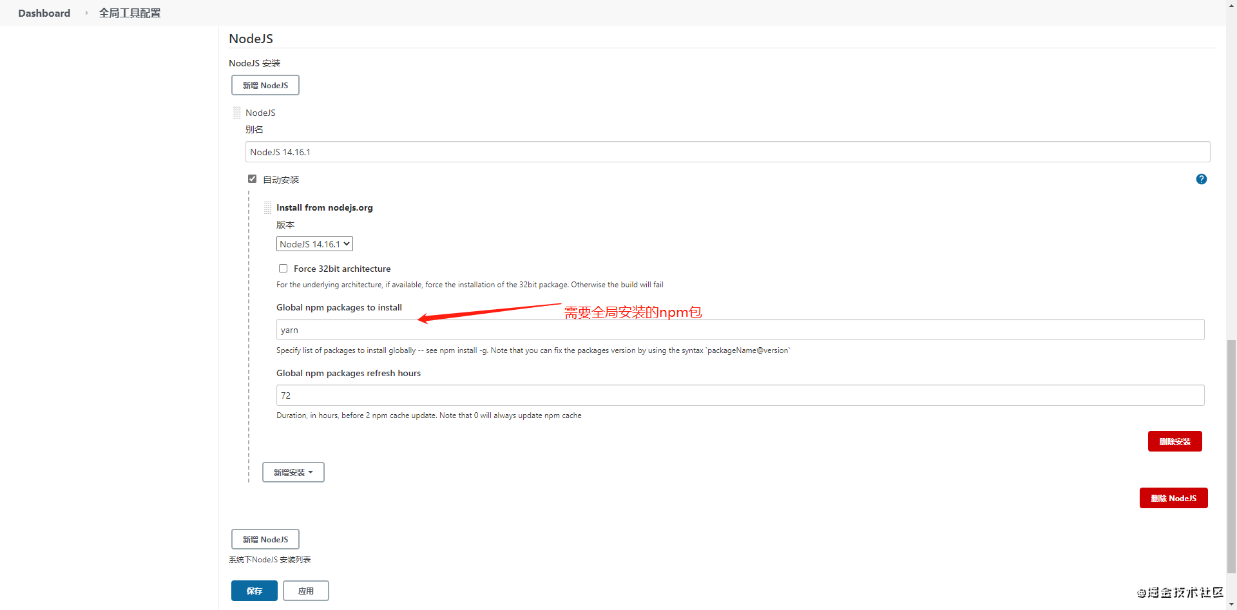The image size is (1237, 610).
Task: Click the 'NodeJS 安装' label
Action: coord(254,63)
